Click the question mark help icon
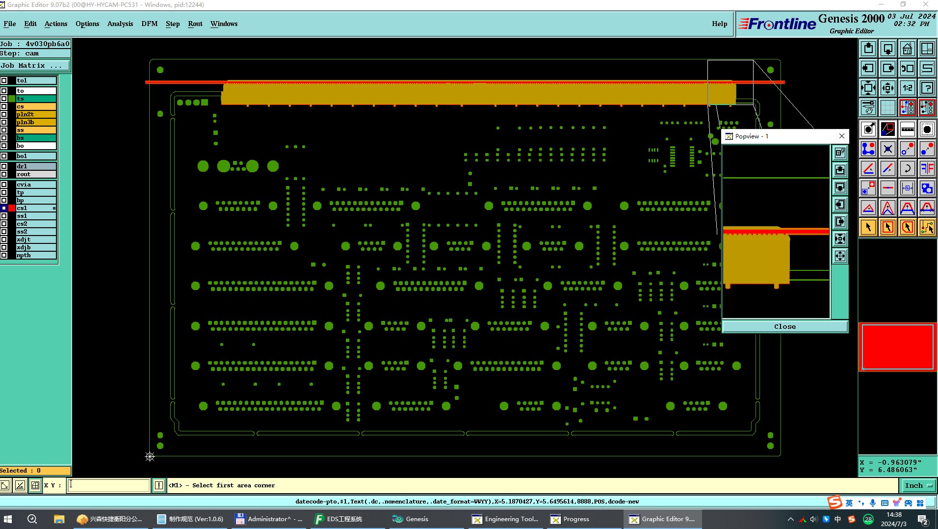Screen dimensions: 938x529 (927, 88)
